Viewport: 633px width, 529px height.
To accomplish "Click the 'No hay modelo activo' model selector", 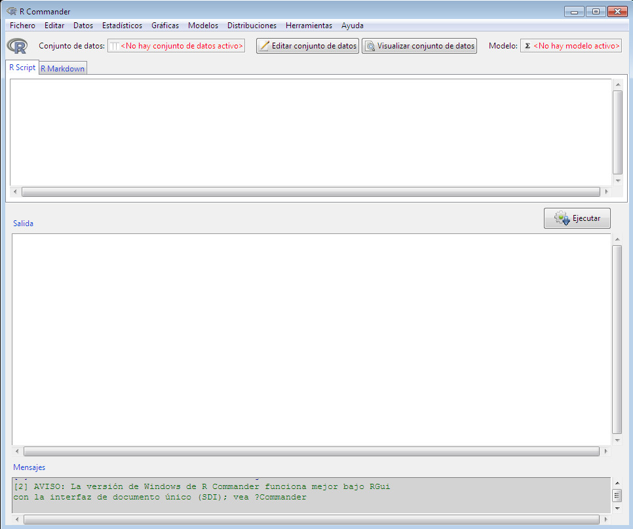I will (x=571, y=46).
